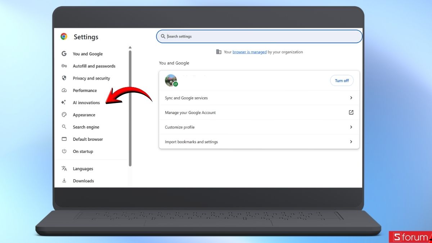
Task: Open Manage your Google Account
Action: tap(259, 112)
